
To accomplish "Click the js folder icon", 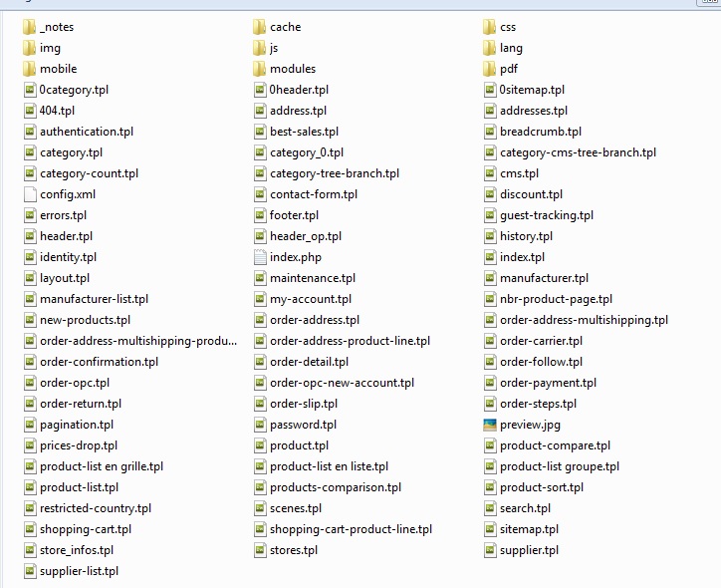I will pyautogui.click(x=259, y=48).
